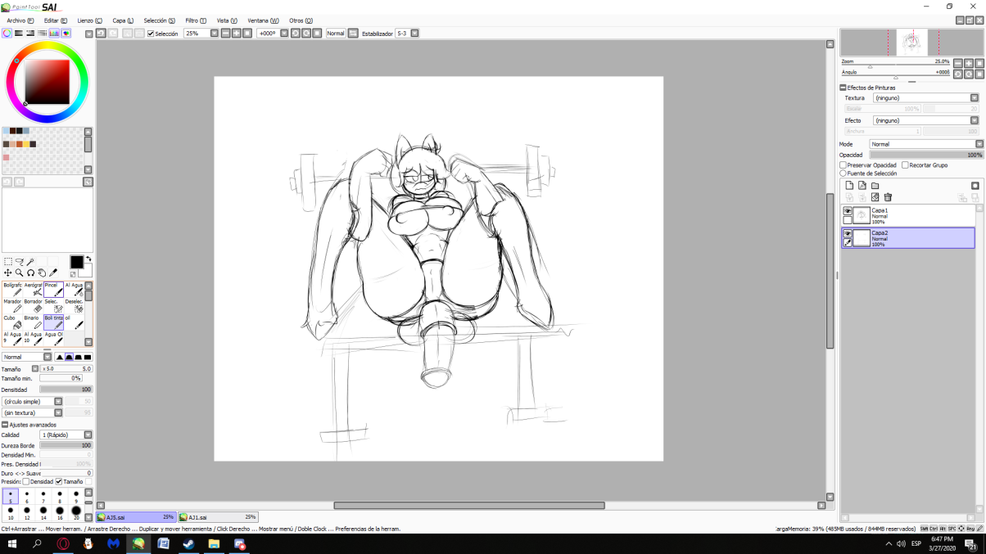The height and width of the screenshot is (554, 986).
Task: Clear the selected layer contents
Action: pyautogui.click(x=875, y=197)
